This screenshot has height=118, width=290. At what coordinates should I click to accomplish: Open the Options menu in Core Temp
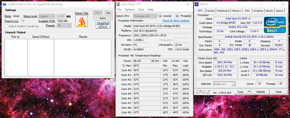[130, 10]
